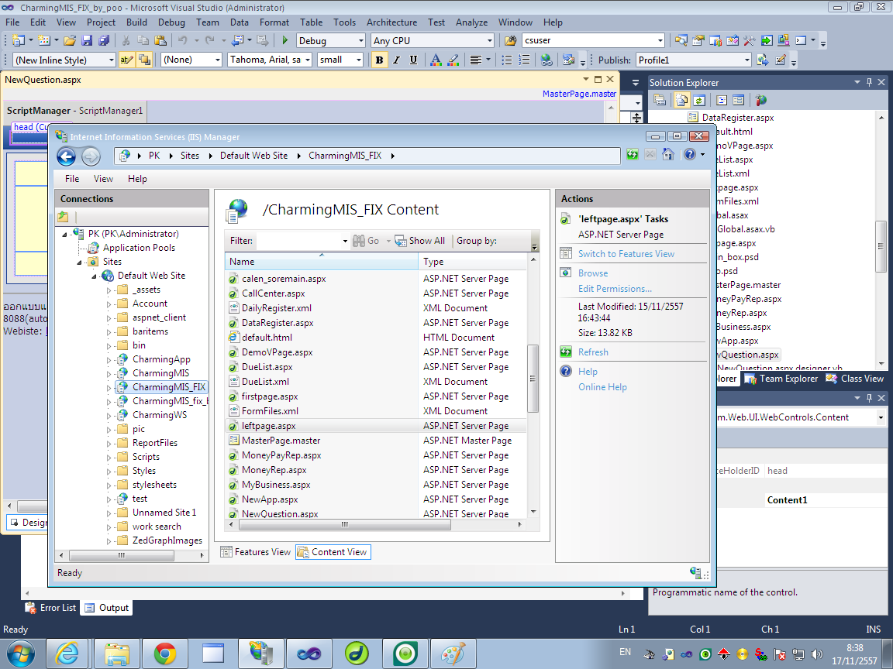Click the Open File folder icon
This screenshot has width=893, height=669.
(x=70, y=40)
